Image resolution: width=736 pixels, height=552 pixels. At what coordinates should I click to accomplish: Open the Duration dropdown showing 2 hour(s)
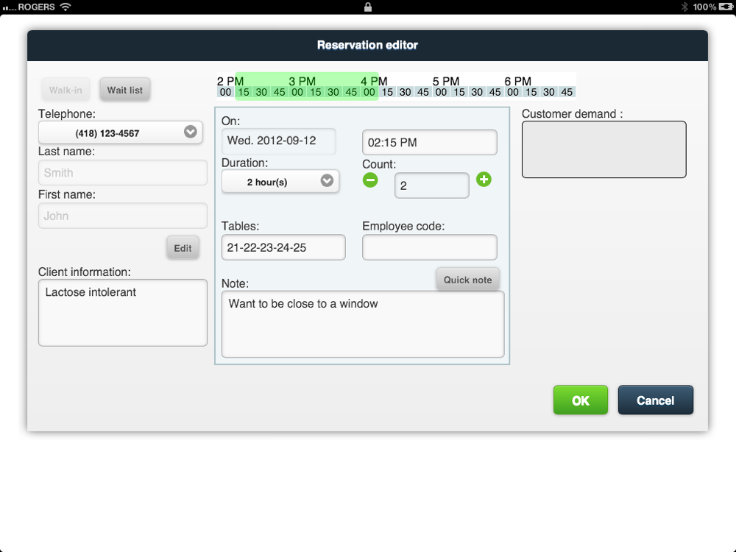pyautogui.click(x=280, y=181)
